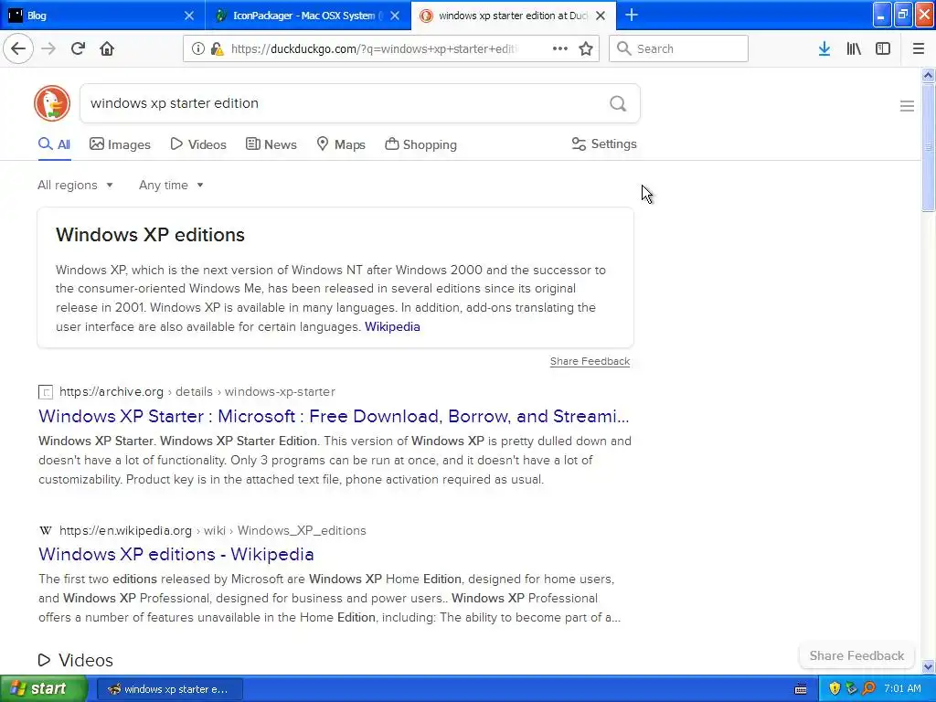Click the vertical scrollbar thumb
The image size is (936, 702).
pos(928,147)
